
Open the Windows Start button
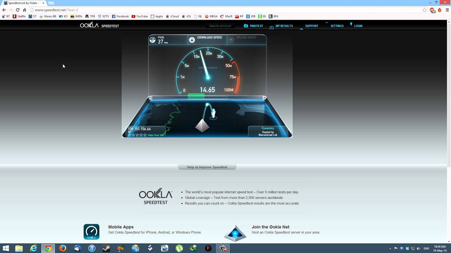tap(6, 248)
